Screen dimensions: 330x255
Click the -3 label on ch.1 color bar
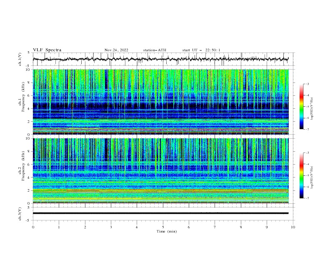click(x=307, y=84)
